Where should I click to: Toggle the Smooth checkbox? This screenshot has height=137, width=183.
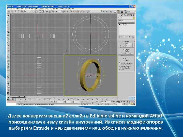click(x=119, y=70)
